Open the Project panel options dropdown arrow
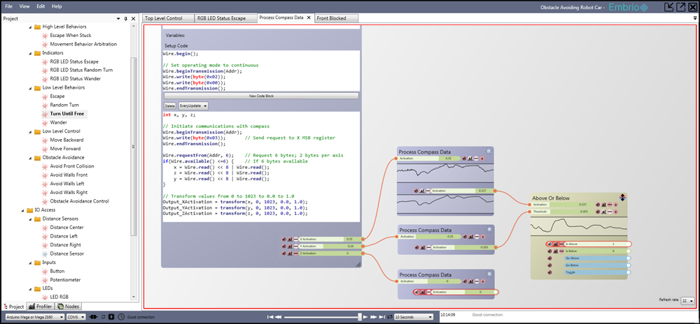The image size is (700, 324). tap(118, 19)
